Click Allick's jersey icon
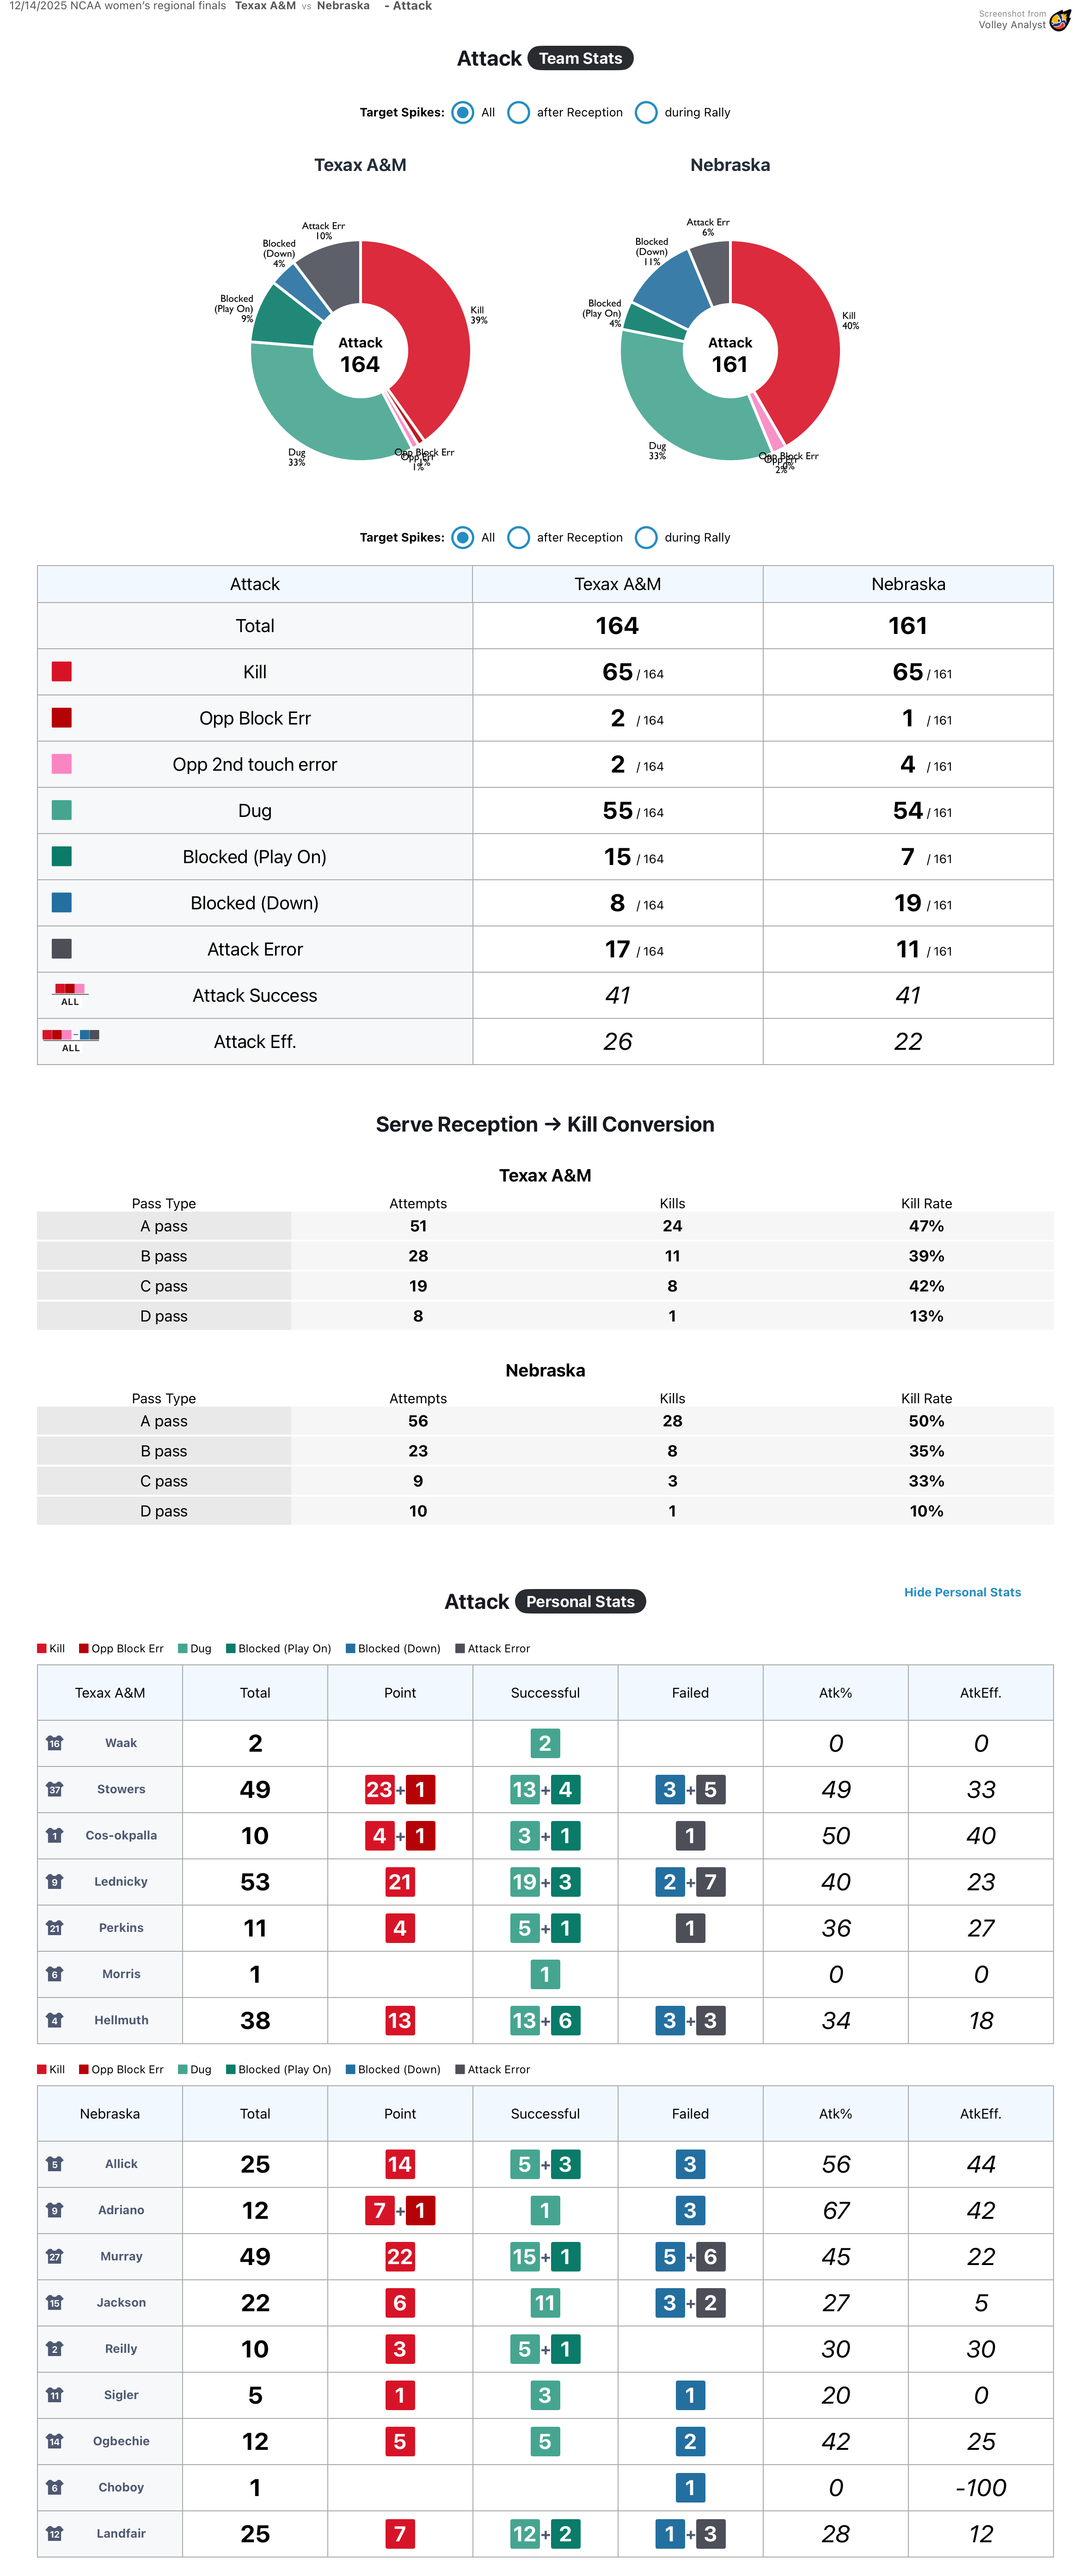This screenshot has width=1091, height=2576. pos(55,2164)
